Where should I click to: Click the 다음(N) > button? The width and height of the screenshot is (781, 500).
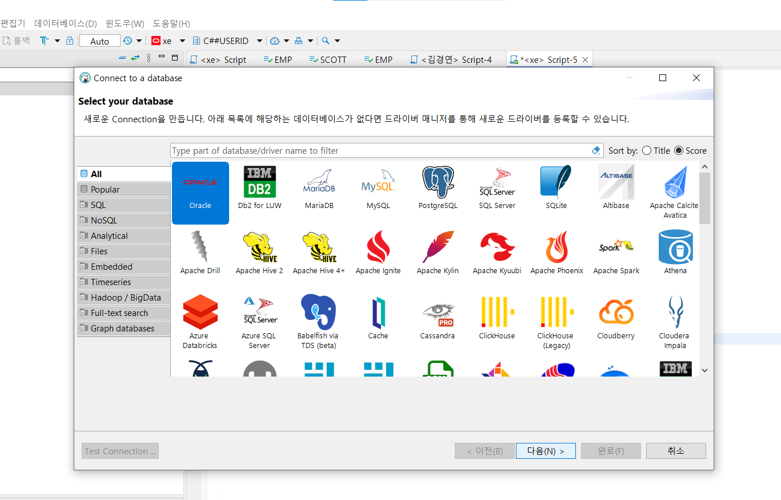point(546,451)
